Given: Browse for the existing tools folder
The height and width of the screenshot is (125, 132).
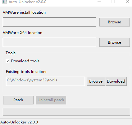Looking at the screenshot, I should point(96,81).
